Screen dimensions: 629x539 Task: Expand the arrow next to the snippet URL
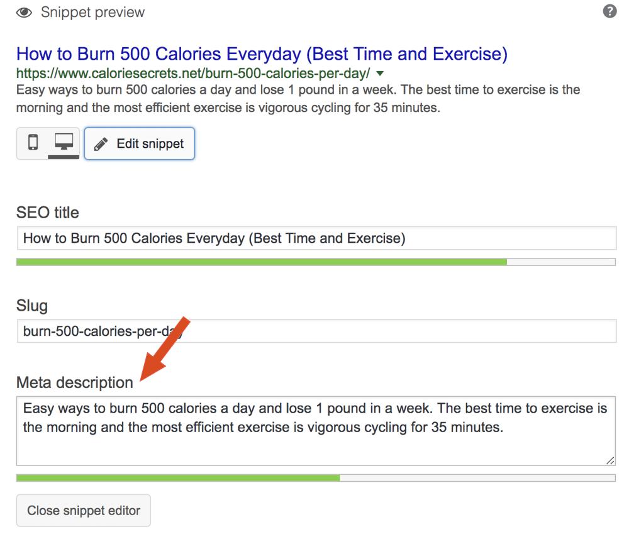point(379,73)
